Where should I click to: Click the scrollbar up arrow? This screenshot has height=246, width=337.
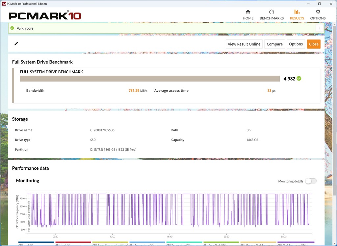pyautogui.click(x=335, y=24)
